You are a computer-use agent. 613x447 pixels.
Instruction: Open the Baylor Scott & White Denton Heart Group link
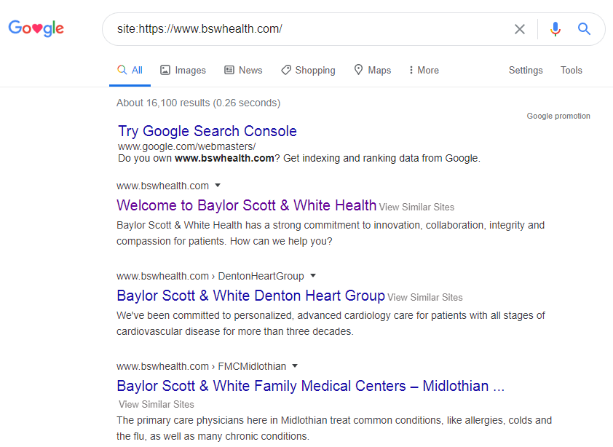pyautogui.click(x=250, y=296)
